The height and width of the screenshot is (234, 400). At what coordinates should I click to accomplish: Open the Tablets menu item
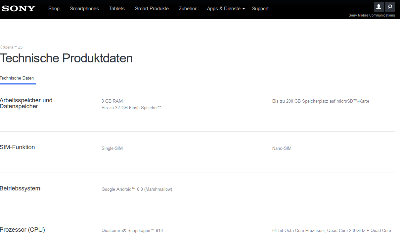(117, 9)
